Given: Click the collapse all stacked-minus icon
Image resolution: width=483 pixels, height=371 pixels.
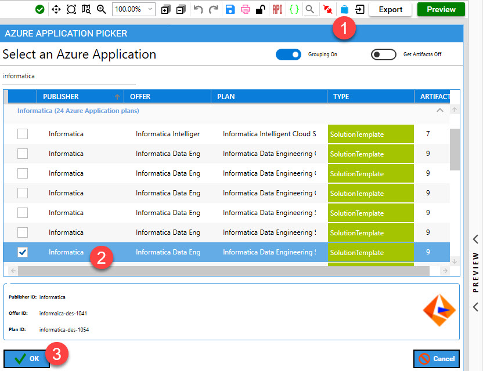Looking at the screenshot, I should tap(181, 9).
